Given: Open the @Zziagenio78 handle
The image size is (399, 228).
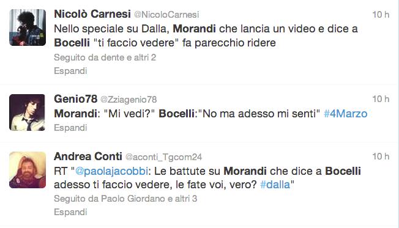Looking at the screenshot, I should click(x=129, y=100).
